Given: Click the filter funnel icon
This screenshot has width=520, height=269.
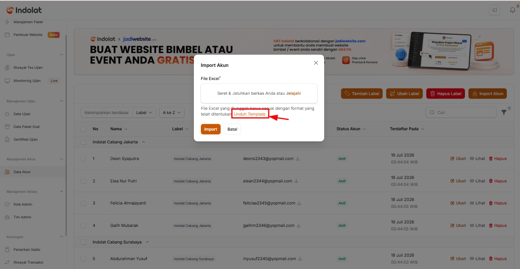Looking at the screenshot, I should pos(504,112).
